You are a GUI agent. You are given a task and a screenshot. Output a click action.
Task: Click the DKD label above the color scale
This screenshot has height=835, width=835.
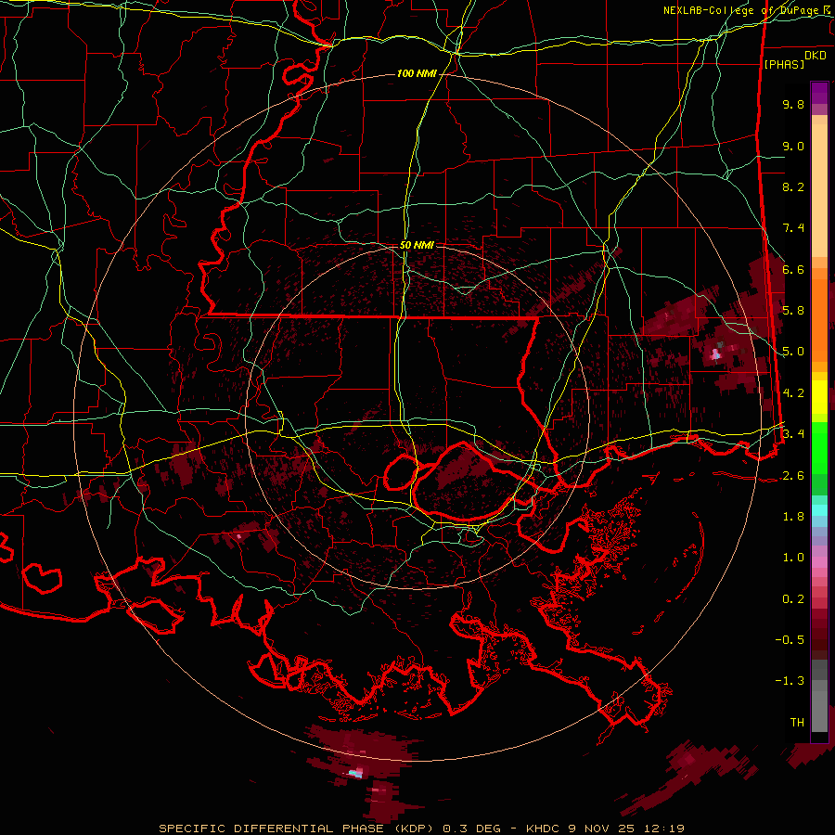[x=816, y=56]
